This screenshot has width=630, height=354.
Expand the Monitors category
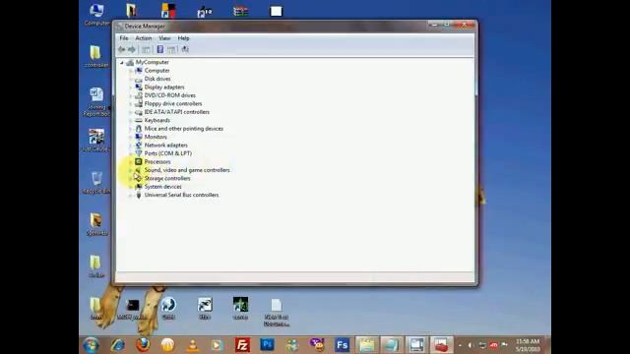pyautogui.click(x=130, y=137)
